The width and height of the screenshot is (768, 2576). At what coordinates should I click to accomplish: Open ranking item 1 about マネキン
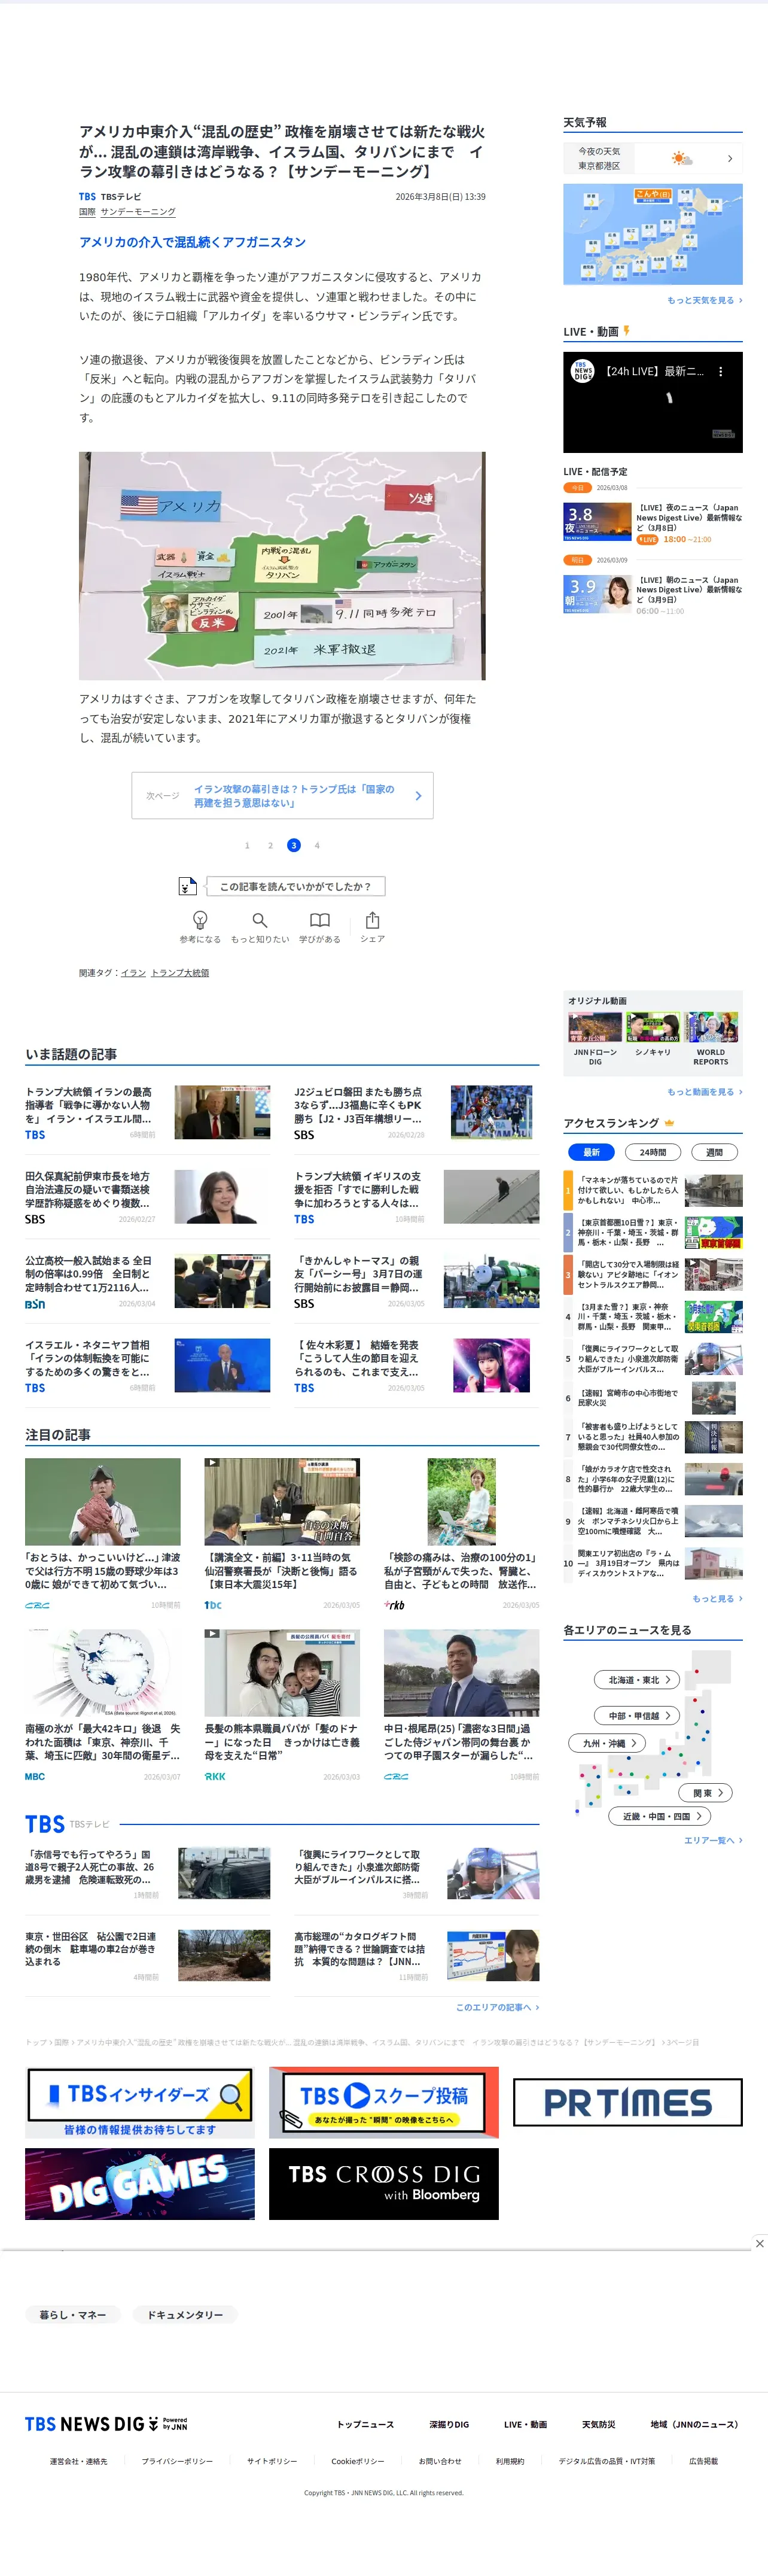(x=653, y=1190)
